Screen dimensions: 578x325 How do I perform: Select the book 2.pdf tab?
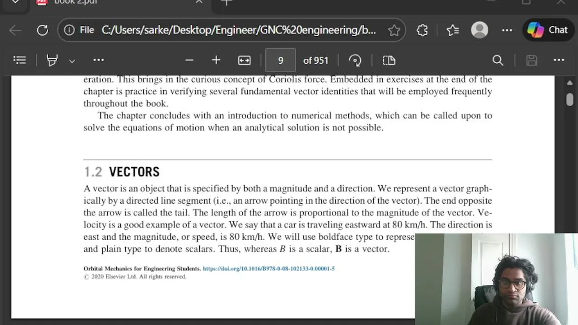121,4
